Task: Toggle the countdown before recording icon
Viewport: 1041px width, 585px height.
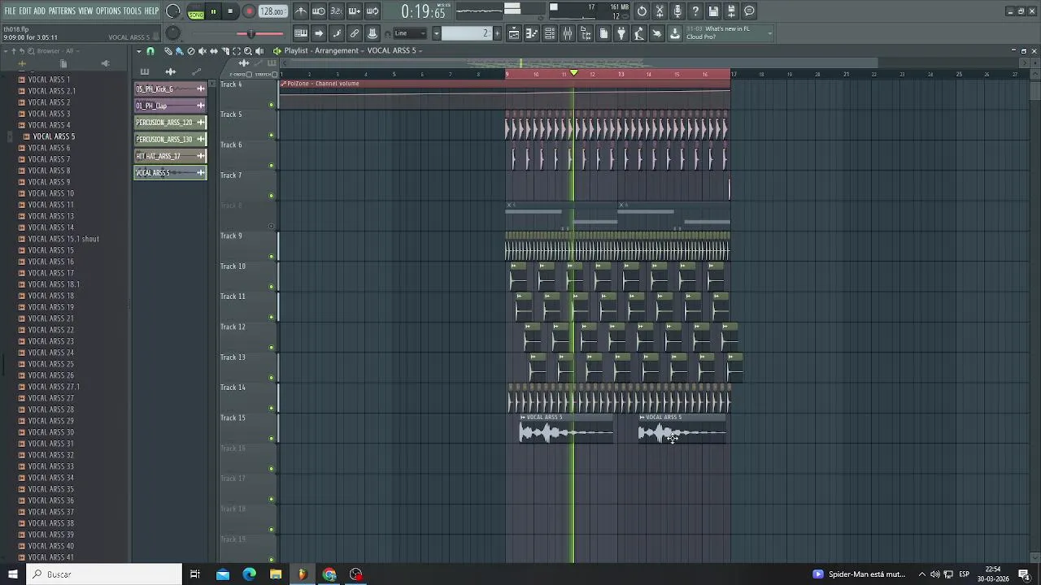Action: 337,11
